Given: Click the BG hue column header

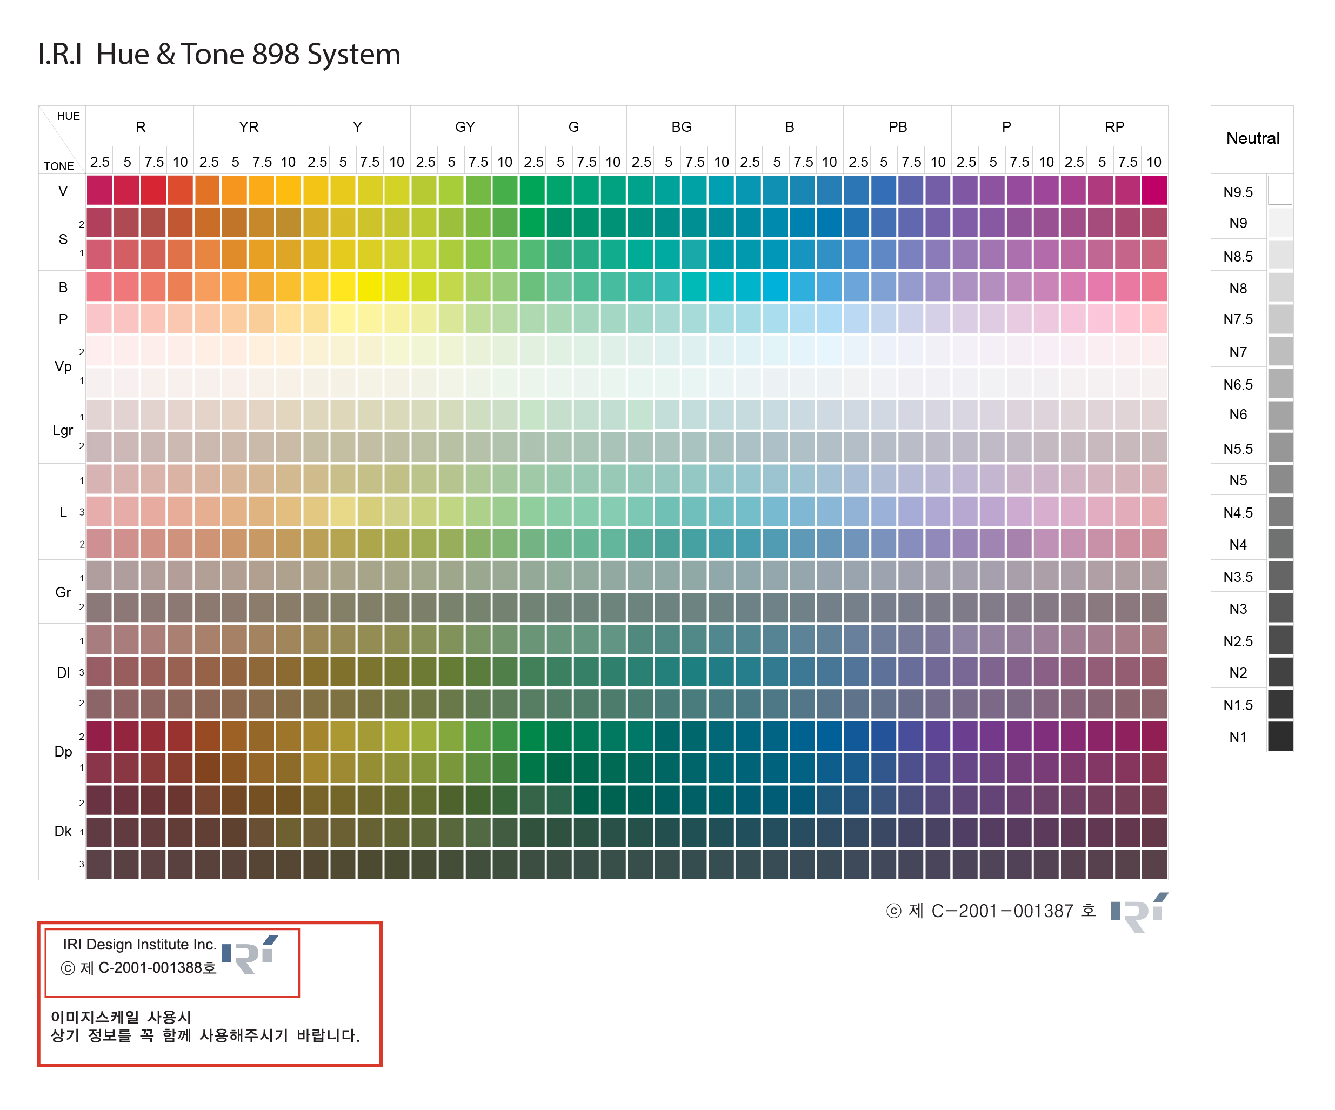Looking at the screenshot, I should 682,126.
